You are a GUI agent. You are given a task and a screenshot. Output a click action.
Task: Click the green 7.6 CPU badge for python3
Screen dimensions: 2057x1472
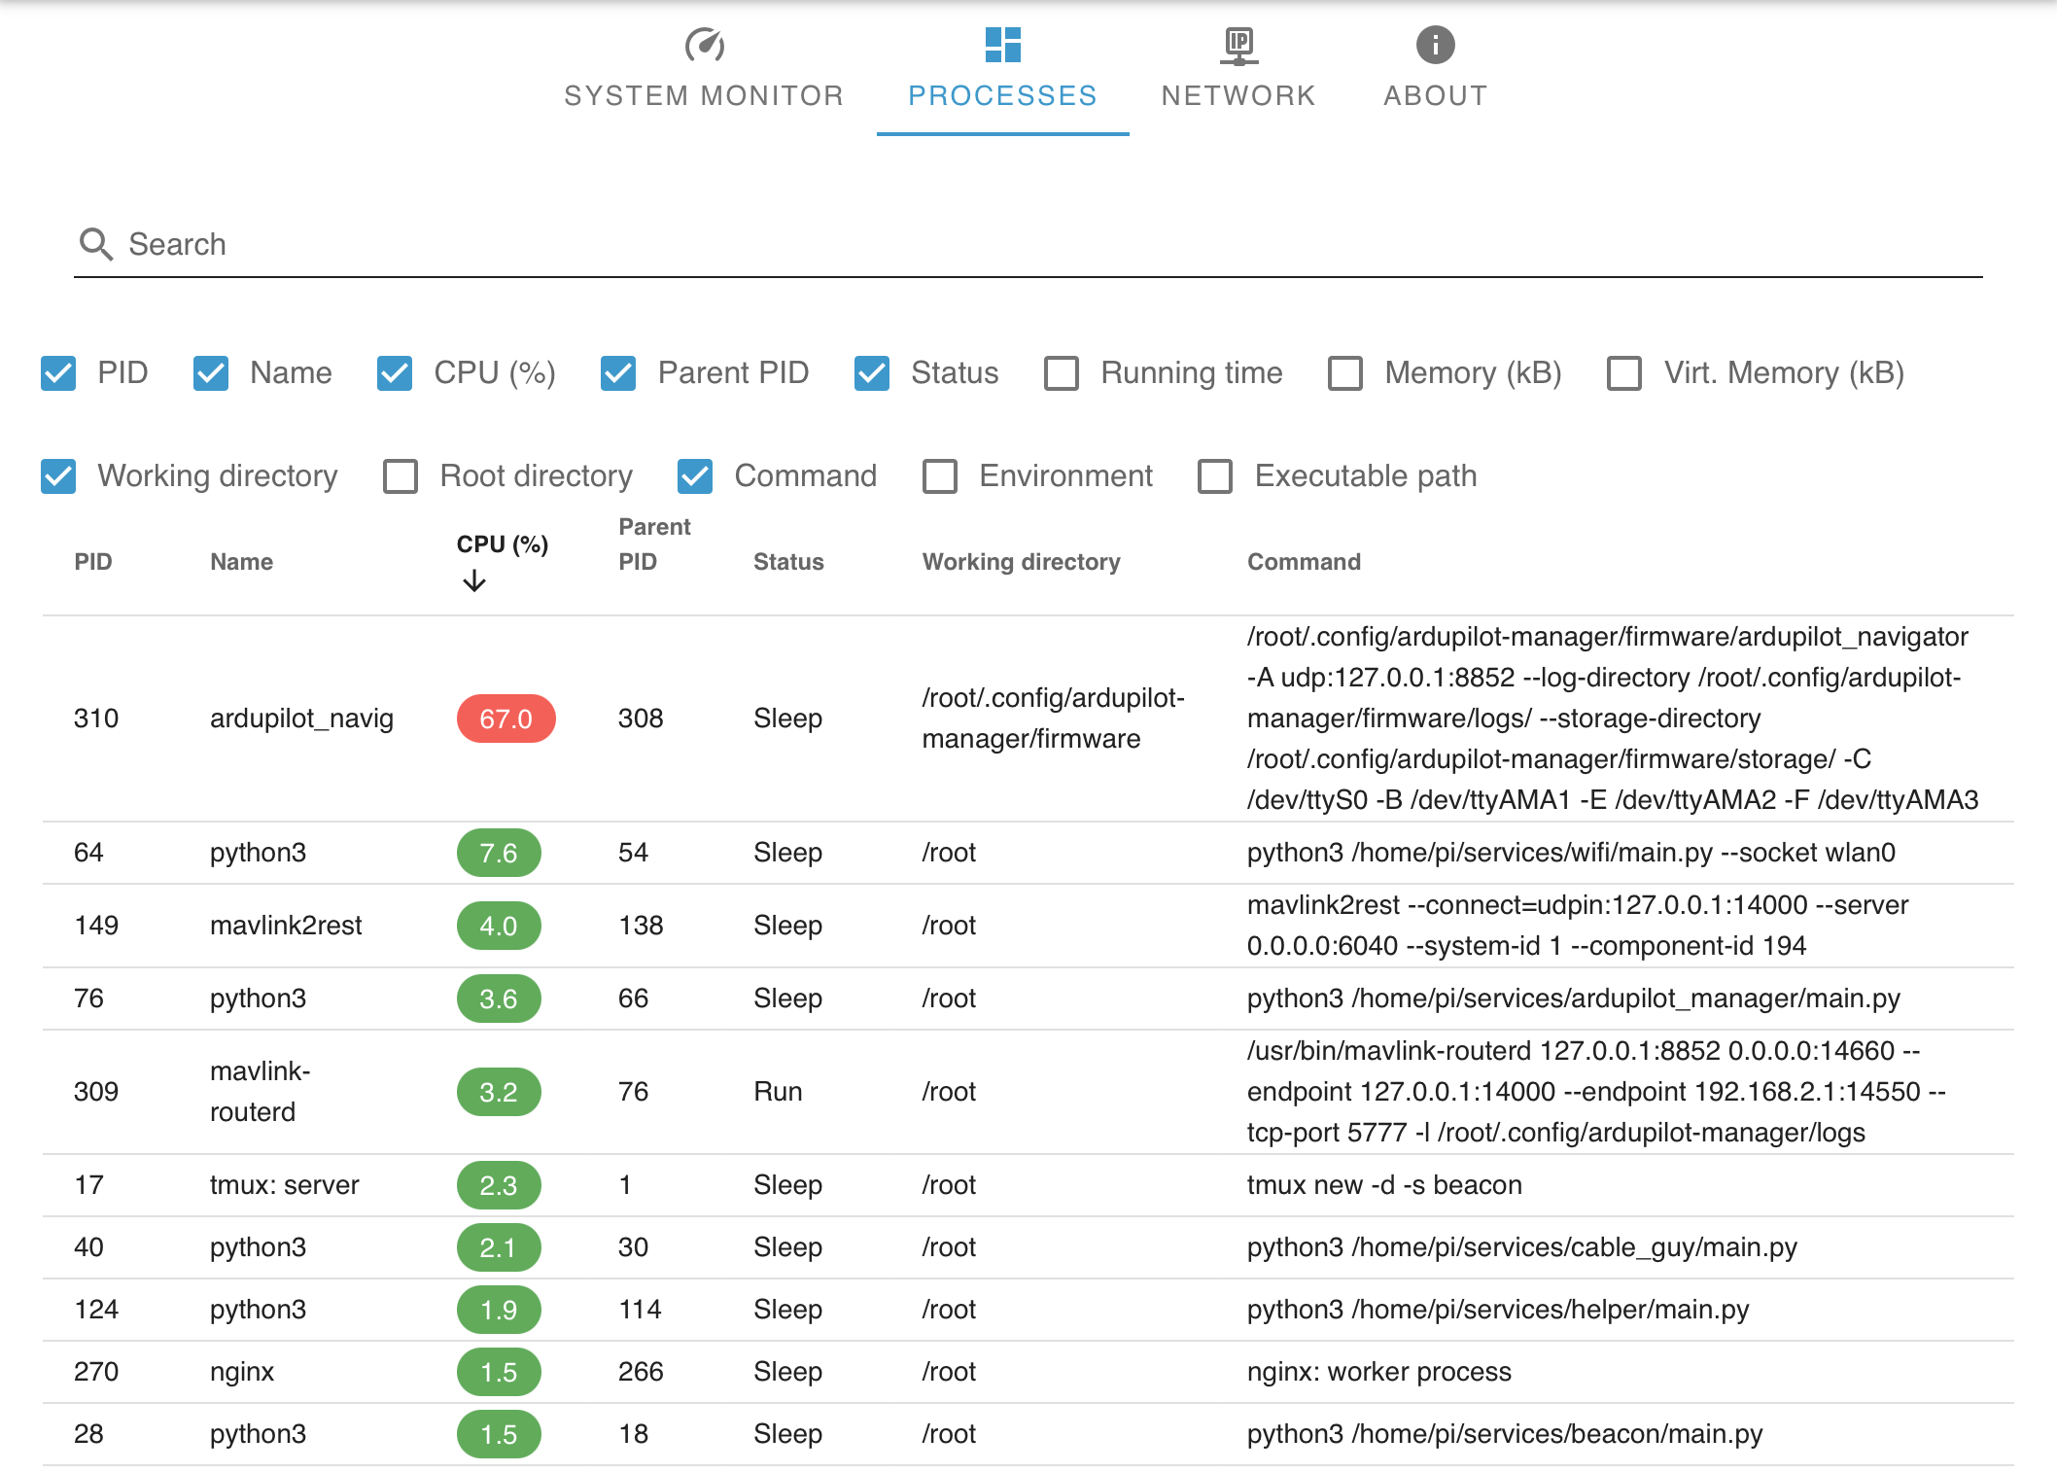coord(498,853)
